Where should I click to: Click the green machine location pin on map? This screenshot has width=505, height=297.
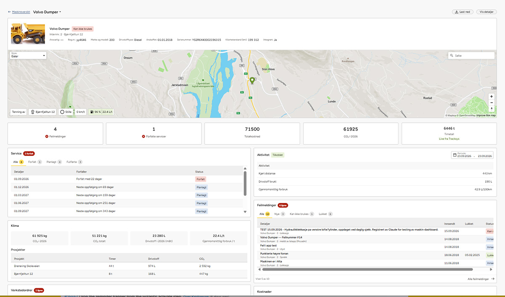pos(252,81)
